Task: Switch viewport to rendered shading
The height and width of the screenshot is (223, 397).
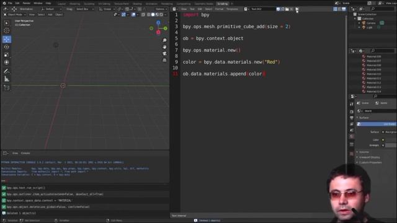Action: coord(161,15)
